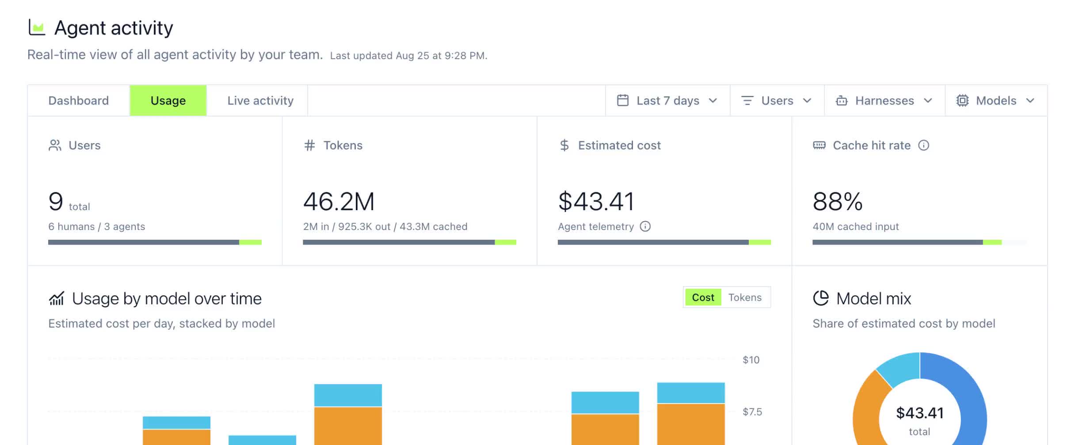The width and height of the screenshot is (1075, 445).
Task: Click the 88% cache hit rate value
Action: [x=838, y=202]
